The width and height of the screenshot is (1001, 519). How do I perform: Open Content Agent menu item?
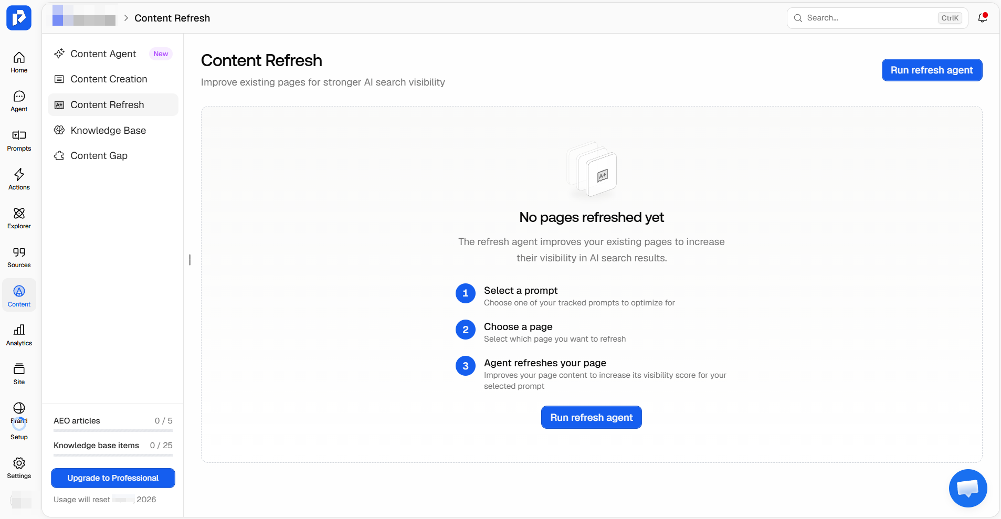pyautogui.click(x=113, y=54)
